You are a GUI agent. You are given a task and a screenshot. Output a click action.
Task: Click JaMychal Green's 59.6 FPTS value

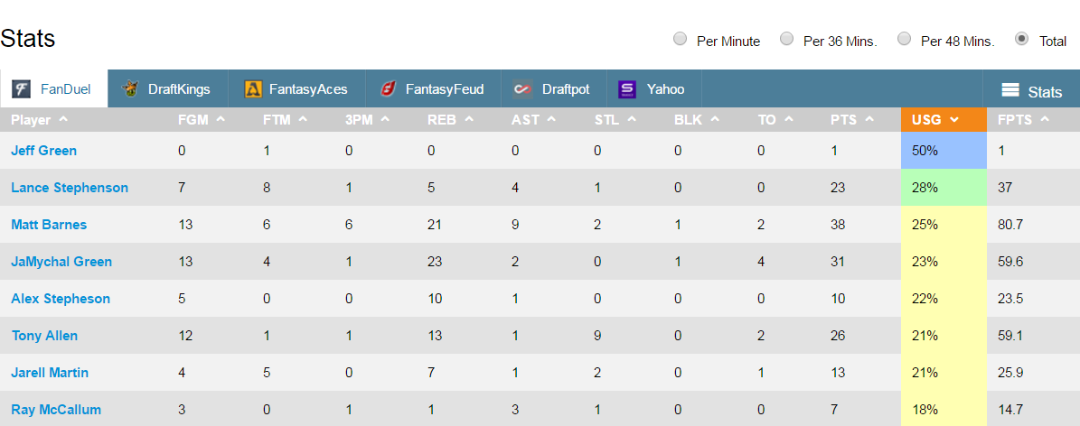point(1010,262)
